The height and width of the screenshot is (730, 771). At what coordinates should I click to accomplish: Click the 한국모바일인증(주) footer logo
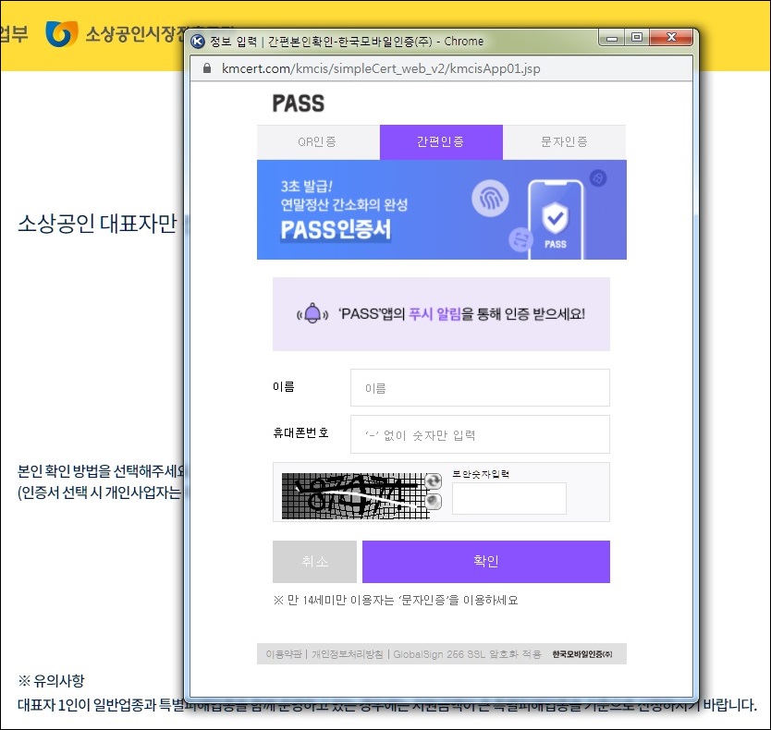click(x=582, y=654)
